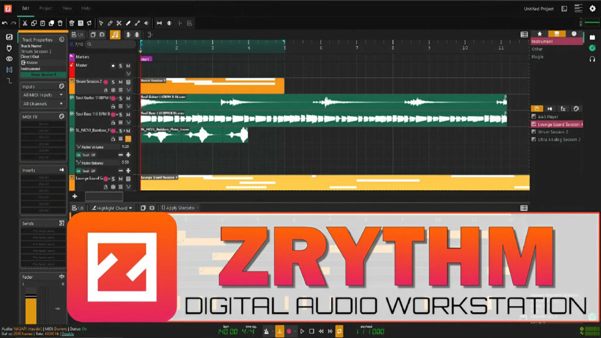Click the Apply Staccato button
Screen dimensions: 601x338
coord(180,208)
